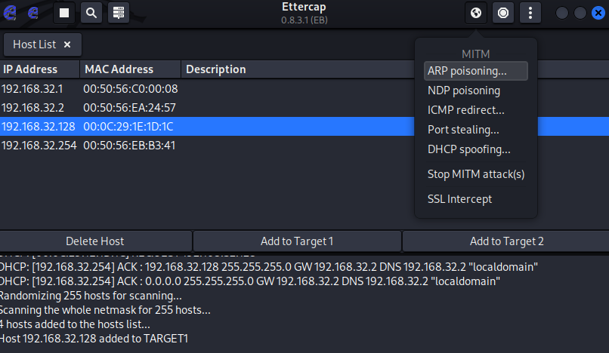The width and height of the screenshot is (609, 353).
Task: Click the second Ettercap logo icon
Action: coord(33,13)
